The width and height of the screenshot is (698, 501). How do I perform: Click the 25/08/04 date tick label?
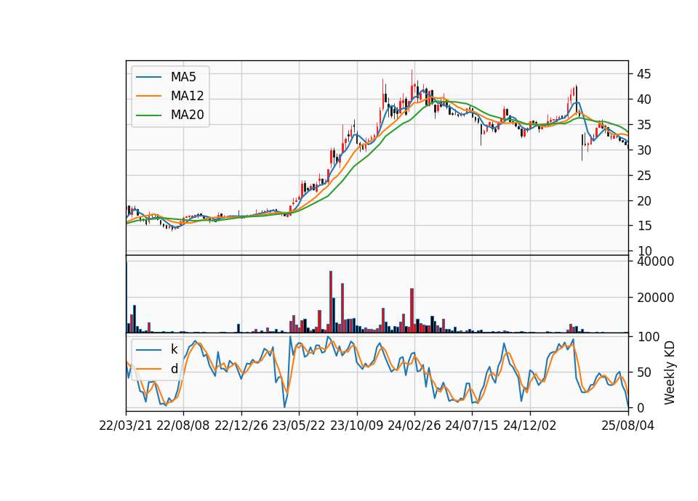(x=628, y=425)
